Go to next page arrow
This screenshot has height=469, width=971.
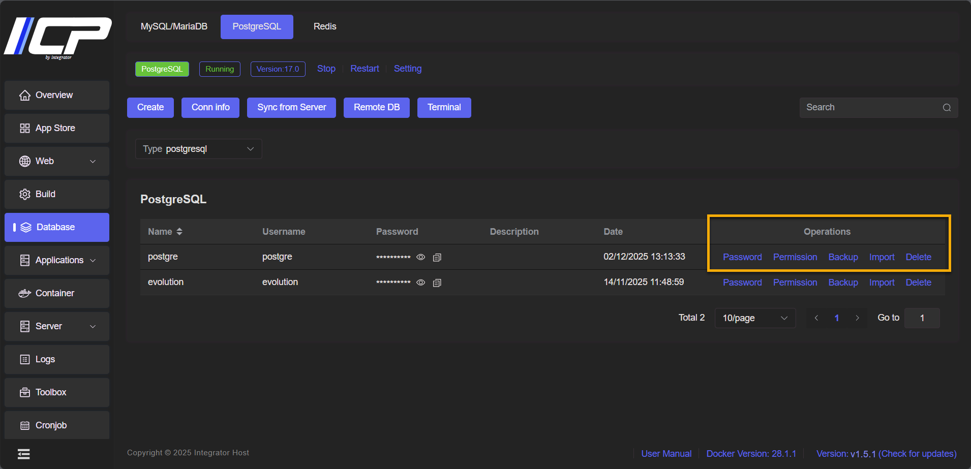coord(857,318)
